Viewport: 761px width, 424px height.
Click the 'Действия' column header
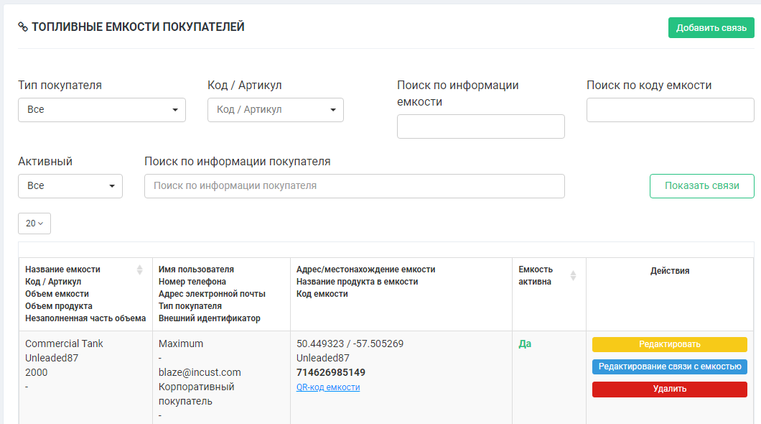[x=669, y=271]
